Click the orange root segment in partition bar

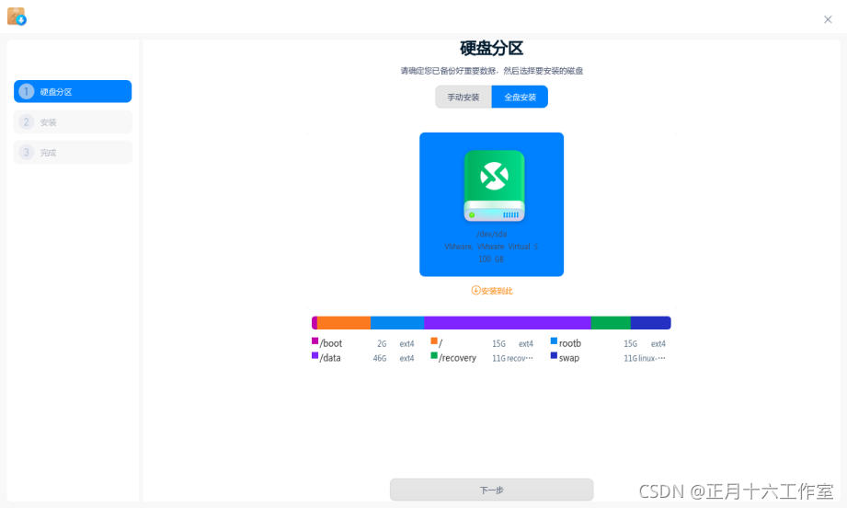[344, 323]
